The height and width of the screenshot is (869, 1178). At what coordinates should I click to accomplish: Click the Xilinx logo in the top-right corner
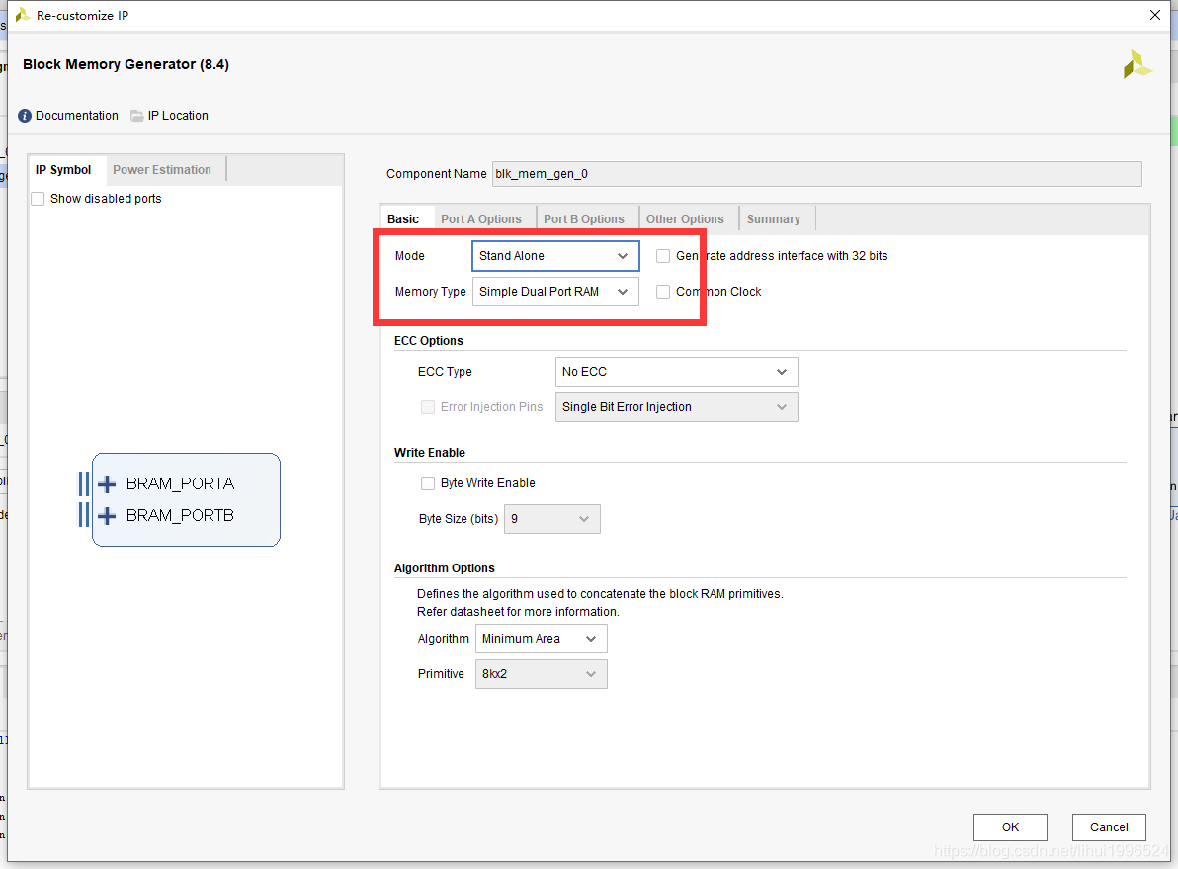(x=1137, y=63)
